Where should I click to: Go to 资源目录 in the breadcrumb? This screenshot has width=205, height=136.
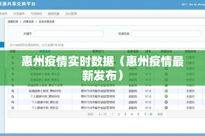tap(13, 22)
